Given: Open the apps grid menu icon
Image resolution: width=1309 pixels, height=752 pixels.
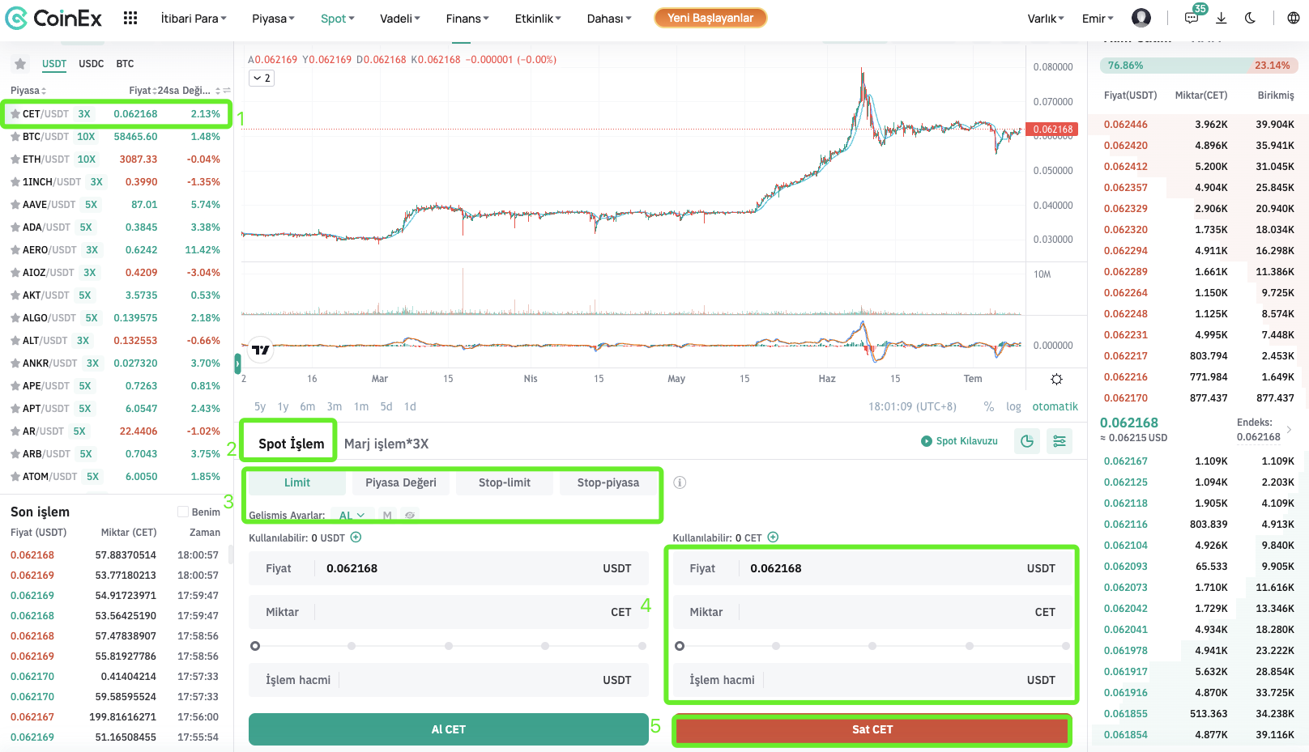Looking at the screenshot, I should (130, 18).
